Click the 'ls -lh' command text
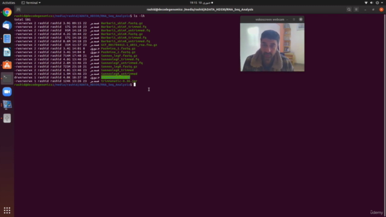Image resolution: width=386 pixels, height=217 pixels. (139, 16)
